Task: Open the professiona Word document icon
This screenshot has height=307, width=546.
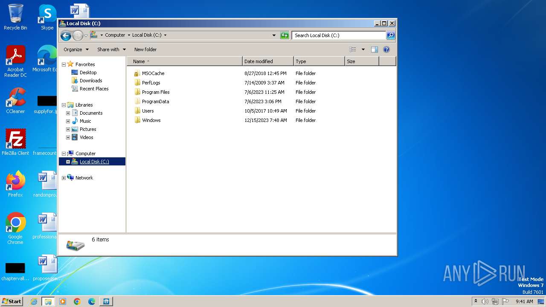Action: pos(47,226)
